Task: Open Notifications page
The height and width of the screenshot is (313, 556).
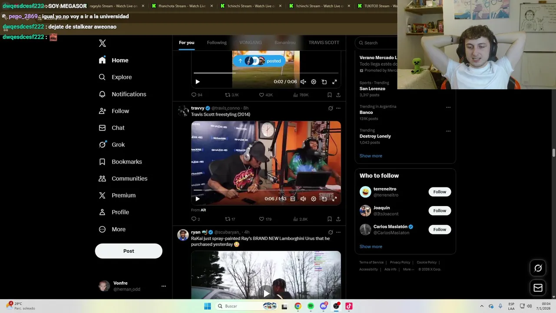Action: tap(123, 94)
